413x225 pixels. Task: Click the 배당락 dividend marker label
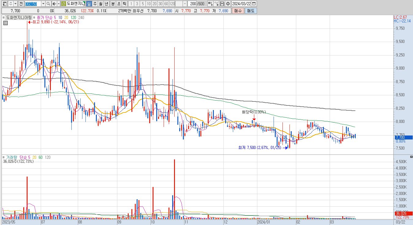[254, 112]
